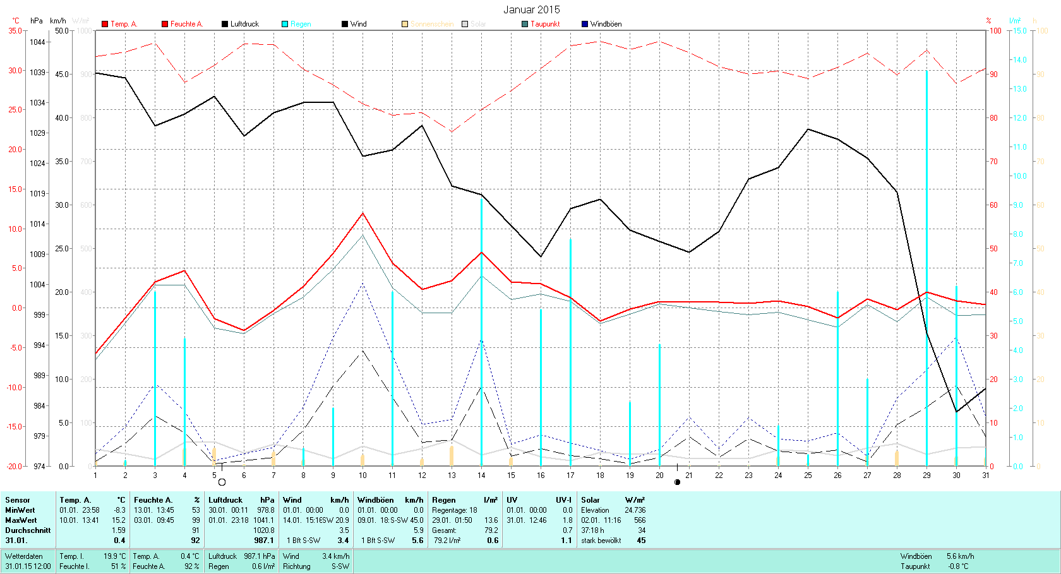Click indoor temperature '19.9 °C'
Image resolution: width=1061 pixels, height=574 pixels.
(x=115, y=556)
